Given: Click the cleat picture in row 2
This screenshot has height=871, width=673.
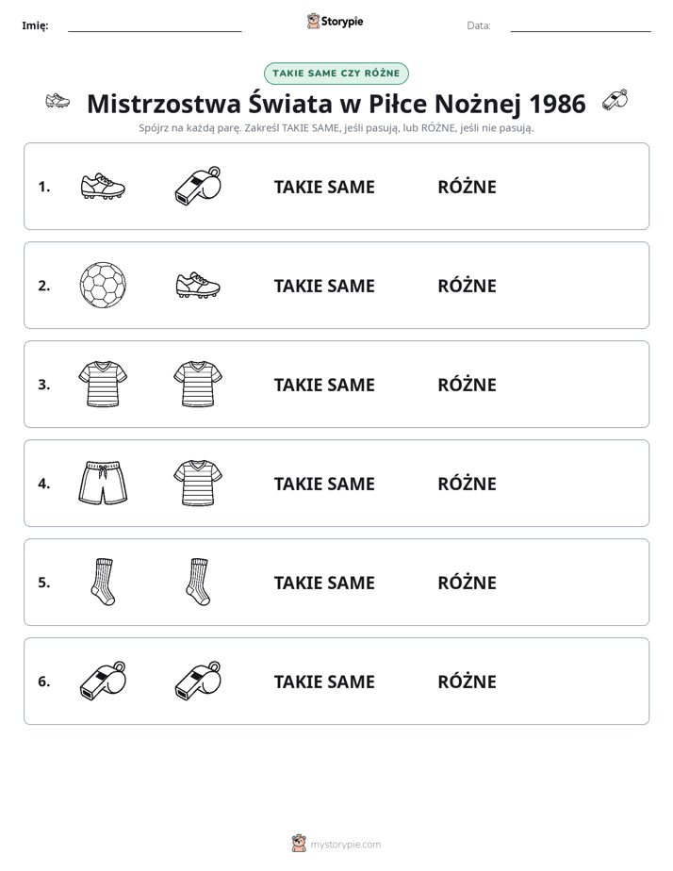Looking at the screenshot, I should tap(198, 286).
